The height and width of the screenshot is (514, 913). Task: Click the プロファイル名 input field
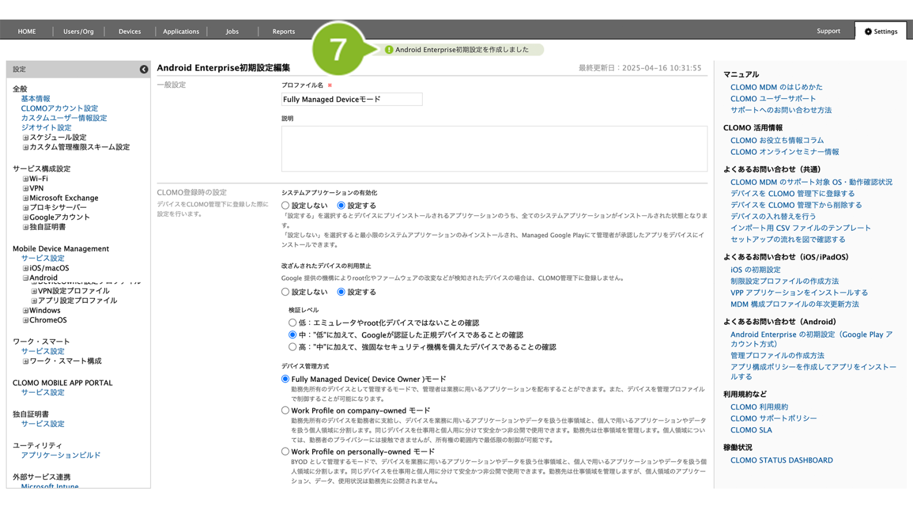point(352,99)
